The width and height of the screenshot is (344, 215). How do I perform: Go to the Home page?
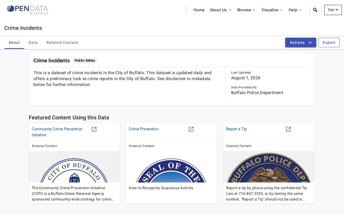199,10
